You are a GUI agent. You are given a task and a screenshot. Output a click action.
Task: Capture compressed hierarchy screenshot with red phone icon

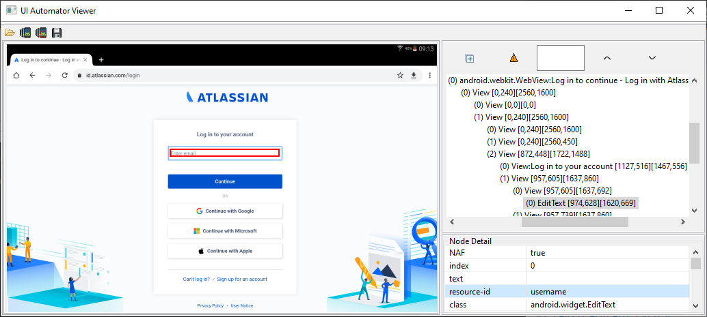(41, 33)
